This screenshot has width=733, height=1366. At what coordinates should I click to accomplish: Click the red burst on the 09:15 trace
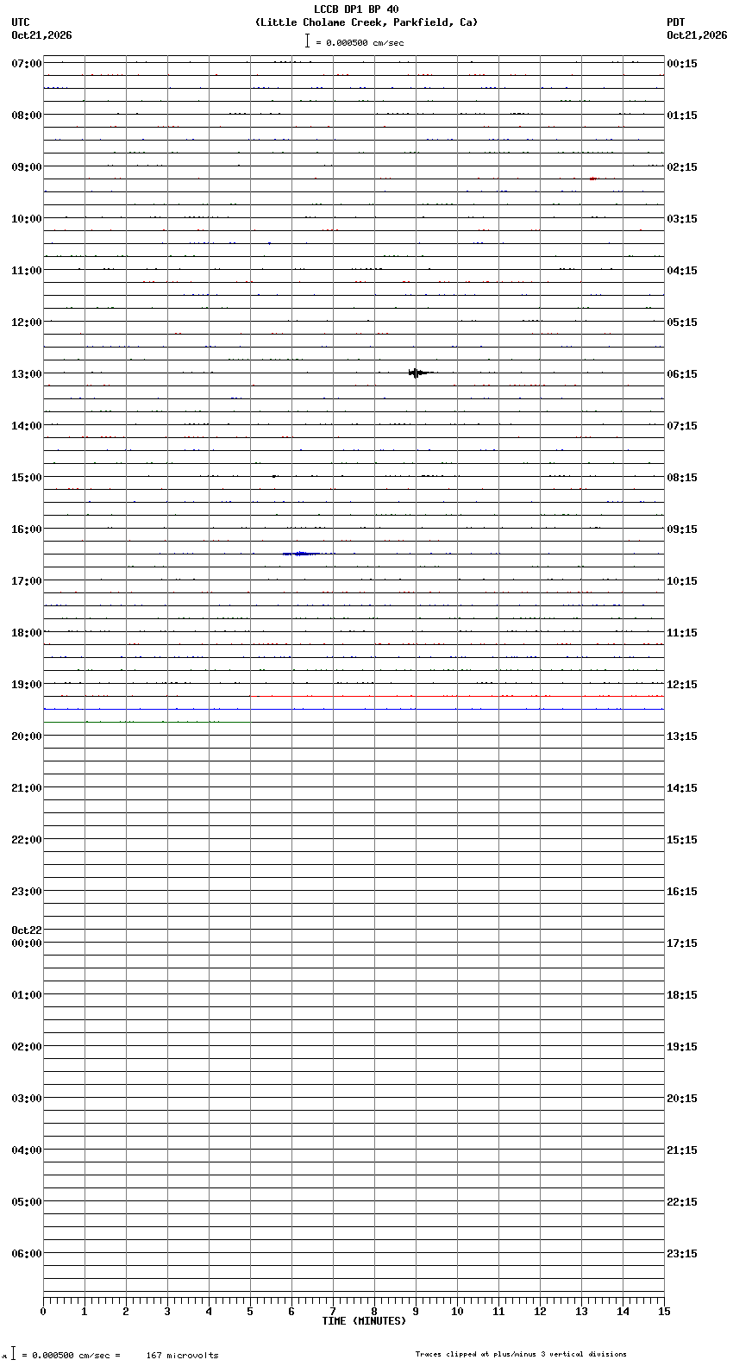click(593, 179)
